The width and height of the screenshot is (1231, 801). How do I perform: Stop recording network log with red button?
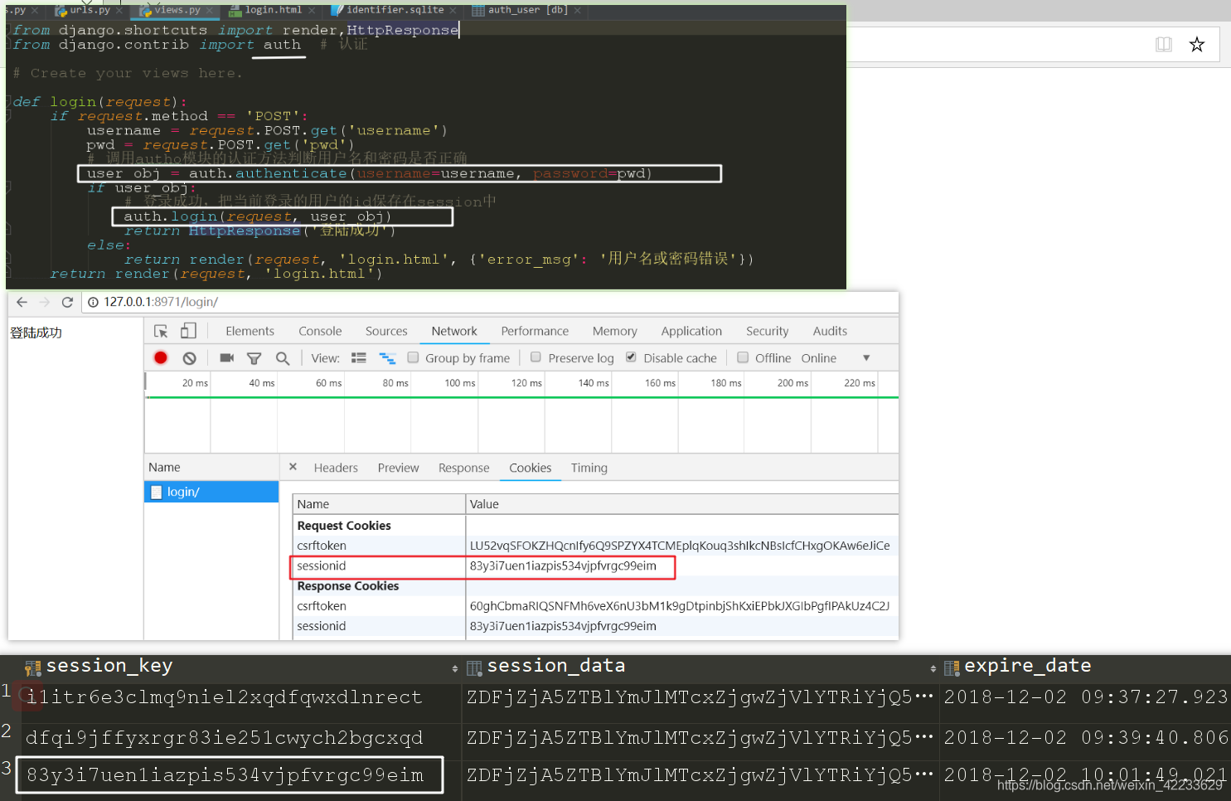(x=161, y=357)
